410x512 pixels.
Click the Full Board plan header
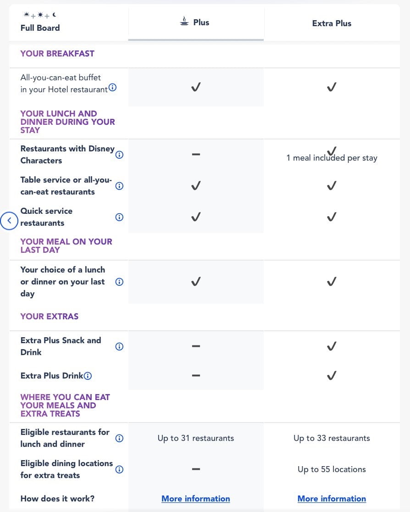[x=40, y=28]
